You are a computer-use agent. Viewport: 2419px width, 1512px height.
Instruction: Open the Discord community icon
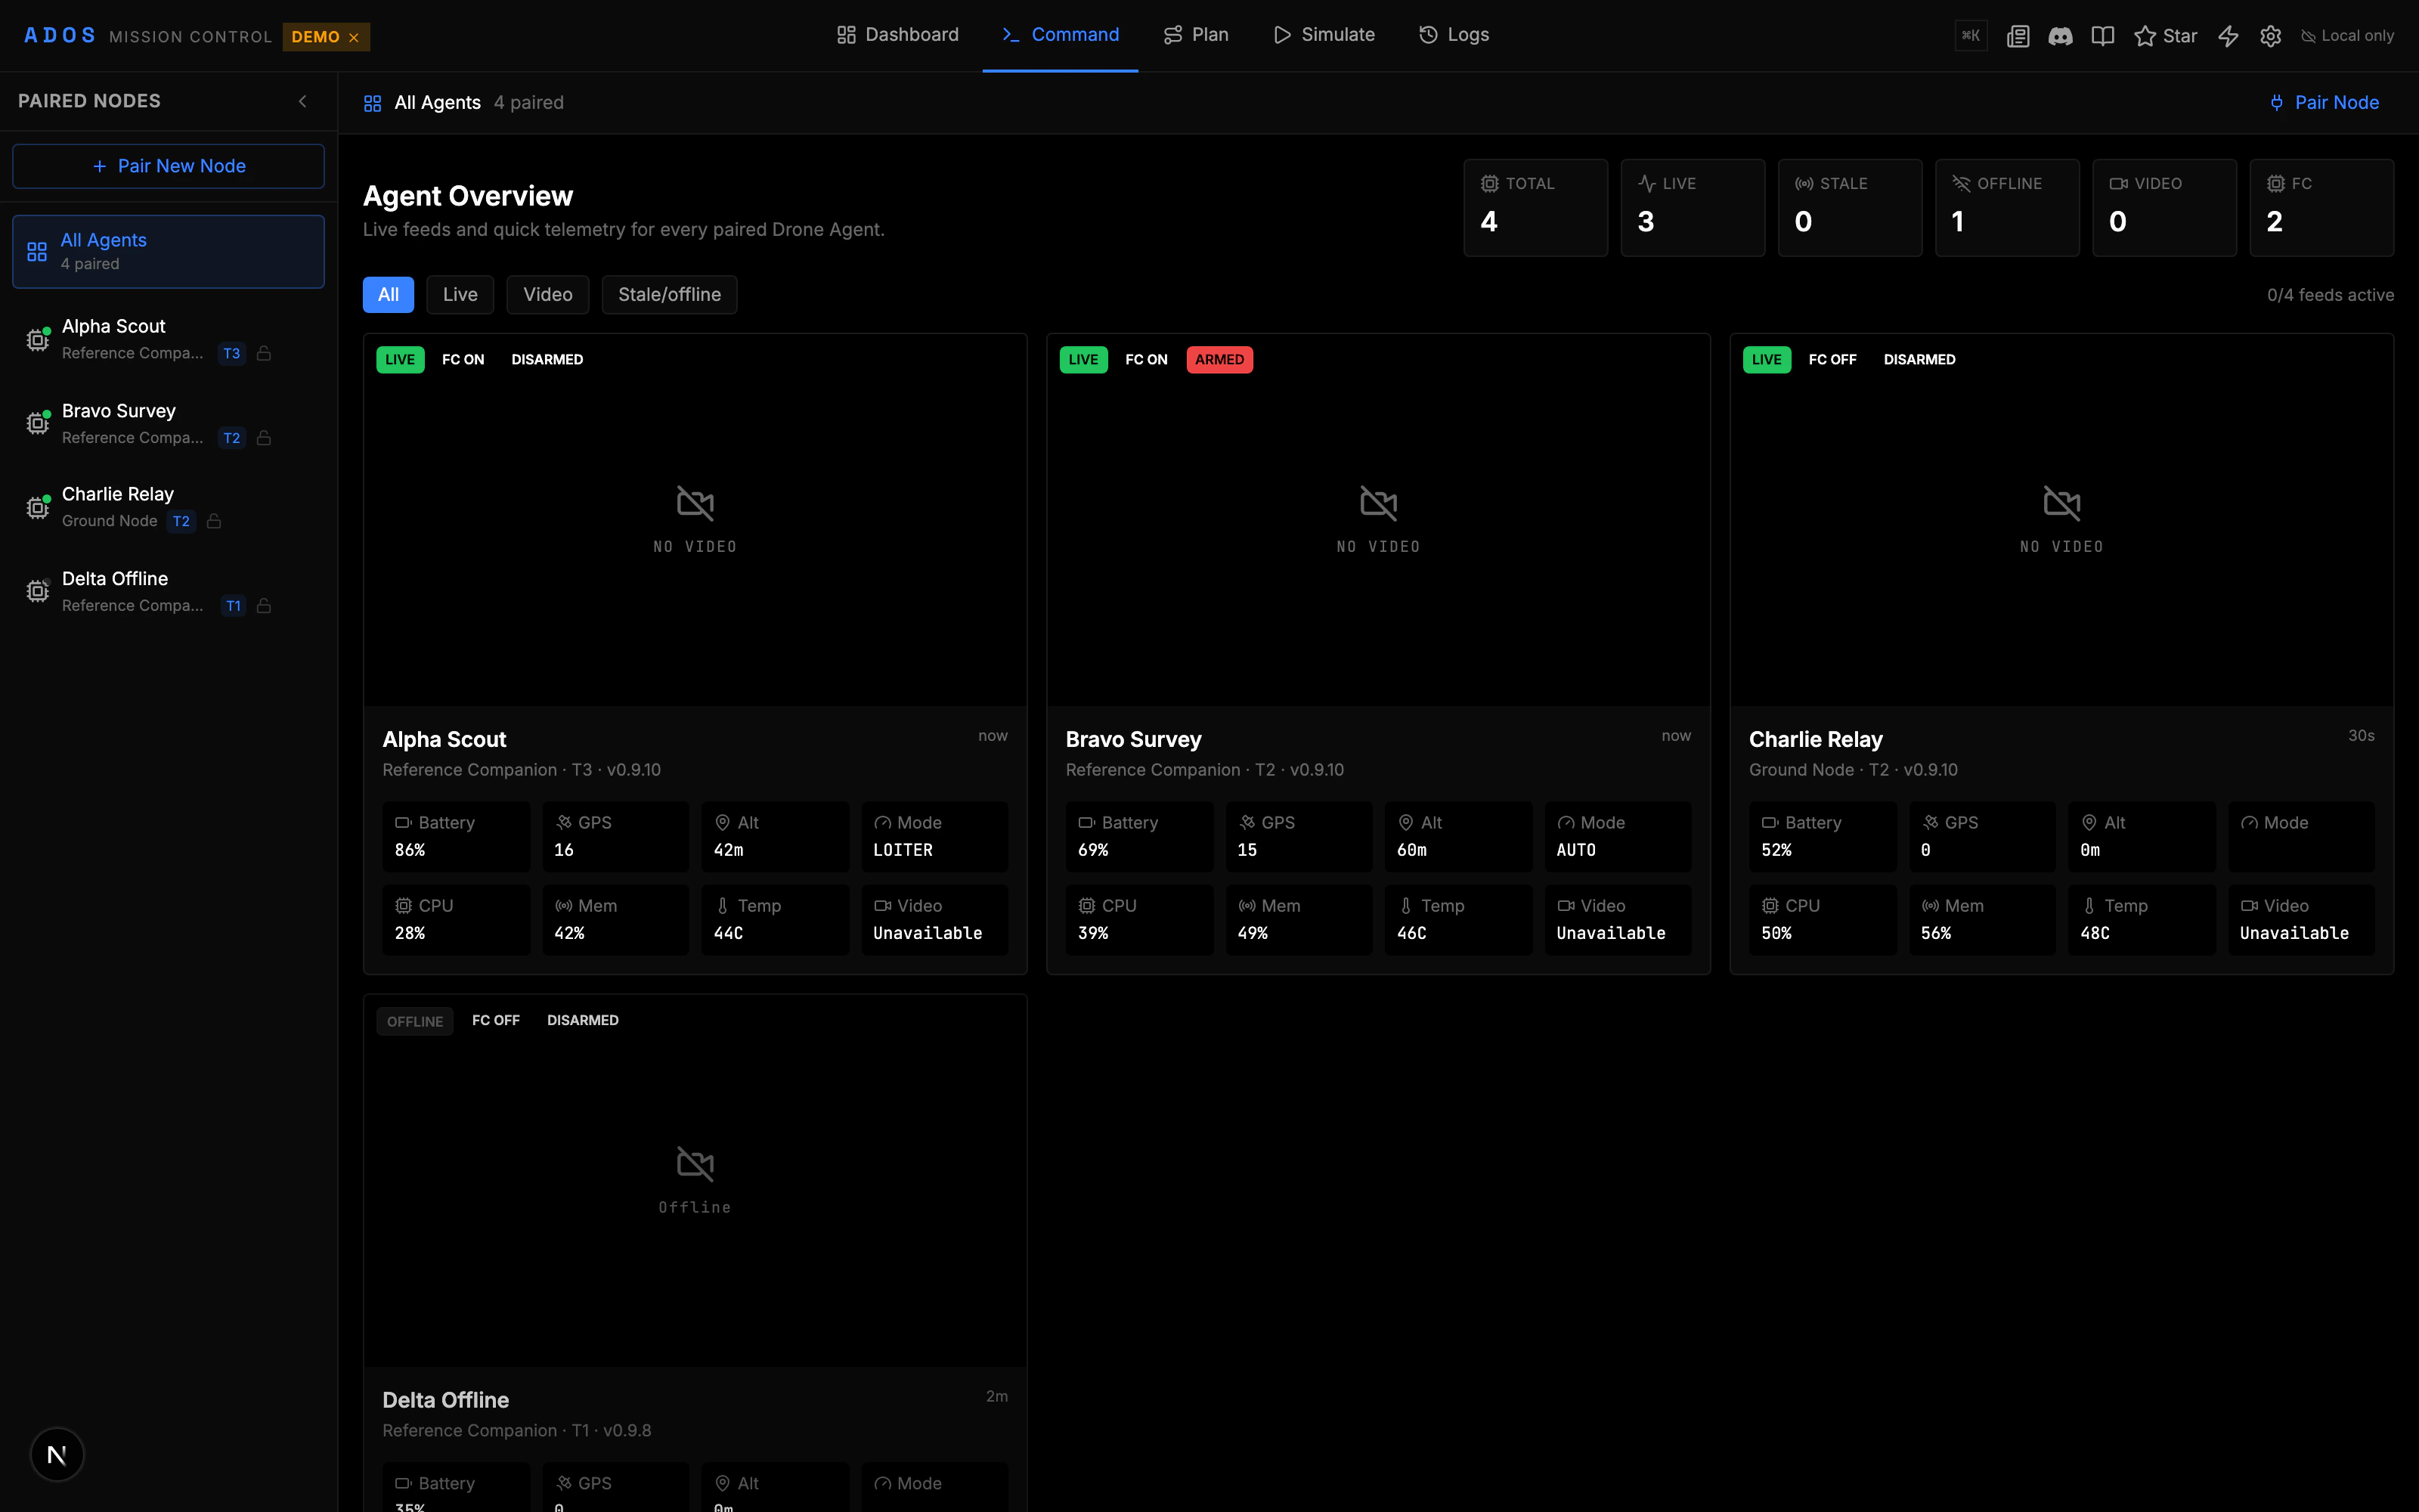pyautogui.click(x=2060, y=36)
